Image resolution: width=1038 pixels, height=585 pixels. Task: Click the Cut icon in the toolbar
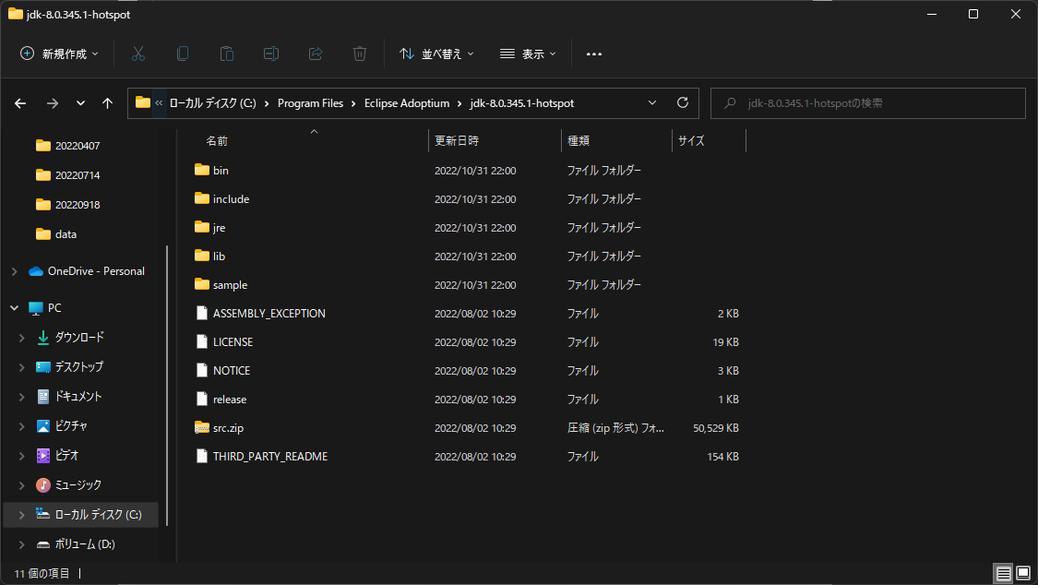pyautogui.click(x=137, y=54)
